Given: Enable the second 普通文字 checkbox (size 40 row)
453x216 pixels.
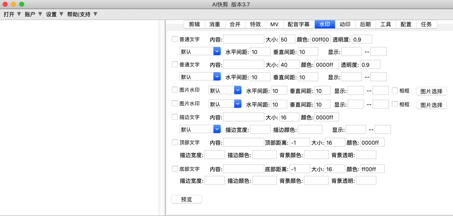Looking at the screenshot, I should pyautogui.click(x=175, y=64).
